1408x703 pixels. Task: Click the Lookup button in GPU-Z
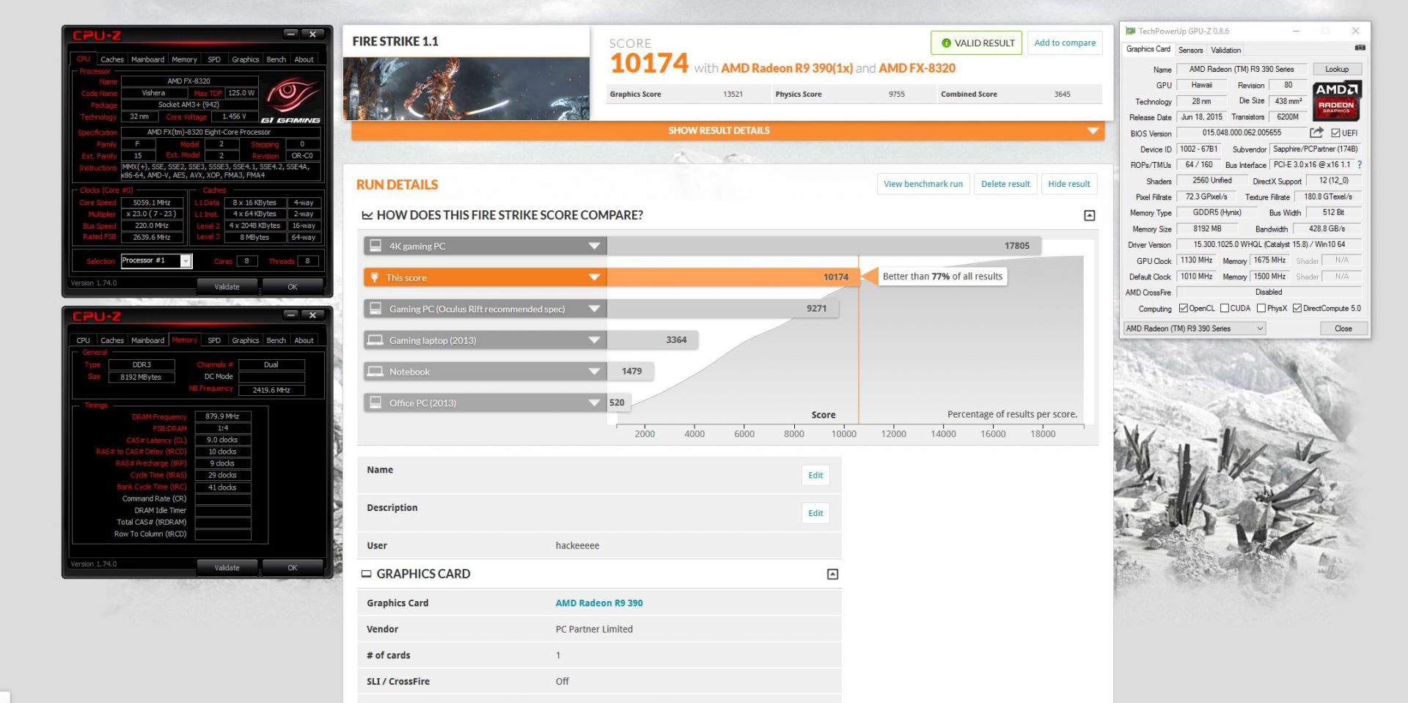(1337, 69)
